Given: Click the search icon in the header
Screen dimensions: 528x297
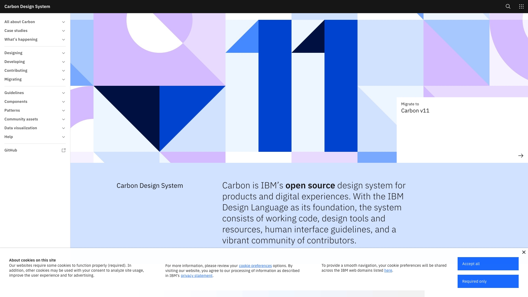Looking at the screenshot, I should (508, 6).
